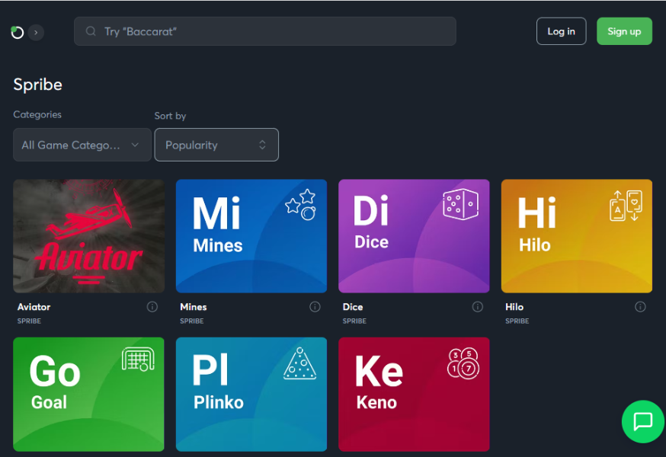Open the Aviator game thumbnail
Viewport: 666px width, 457px height.
(89, 236)
